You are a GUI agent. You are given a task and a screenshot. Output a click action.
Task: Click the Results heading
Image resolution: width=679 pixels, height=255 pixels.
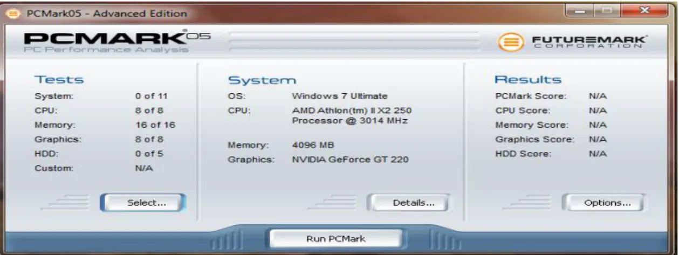tap(528, 80)
